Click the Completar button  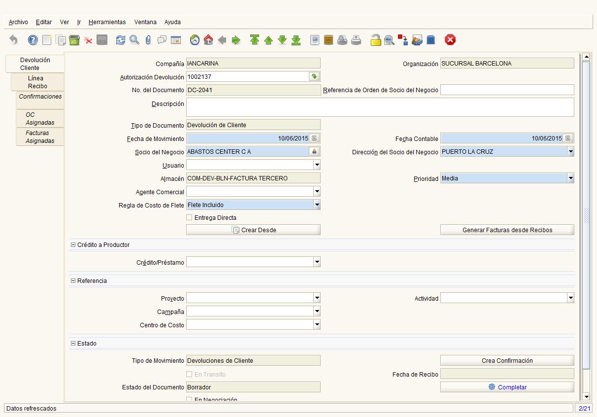click(x=507, y=387)
